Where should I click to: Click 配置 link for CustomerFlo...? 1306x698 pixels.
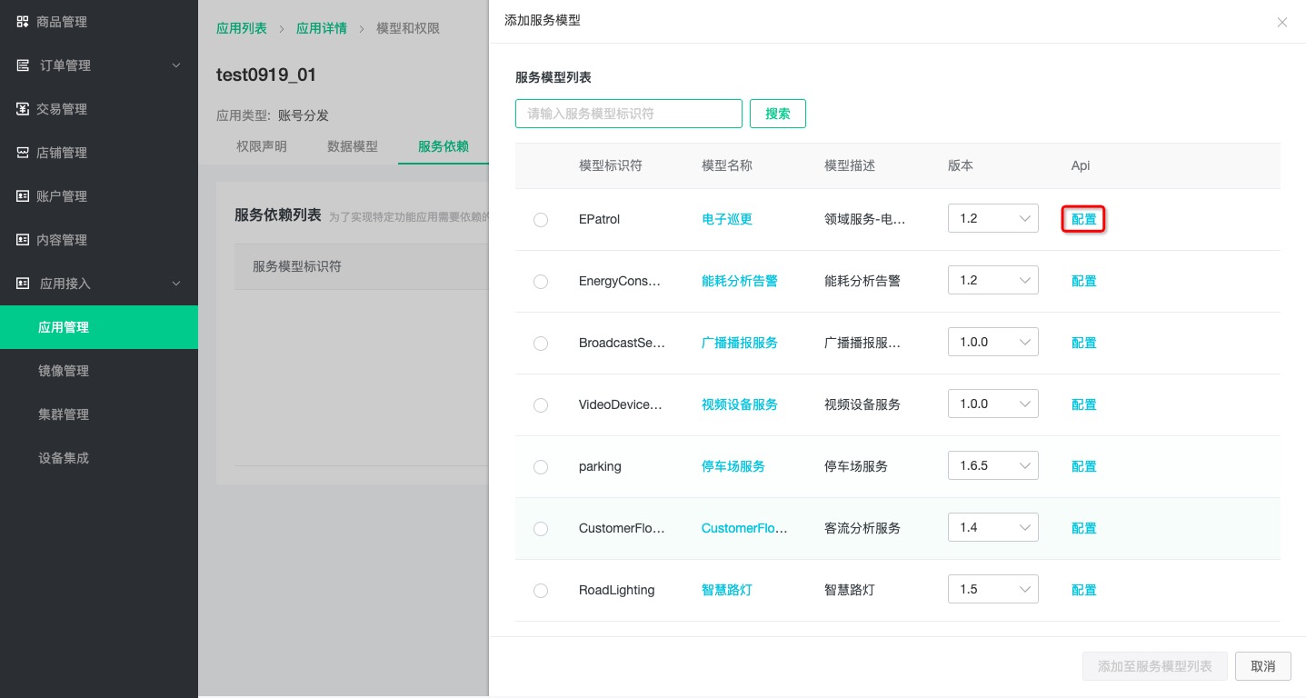[1084, 528]
